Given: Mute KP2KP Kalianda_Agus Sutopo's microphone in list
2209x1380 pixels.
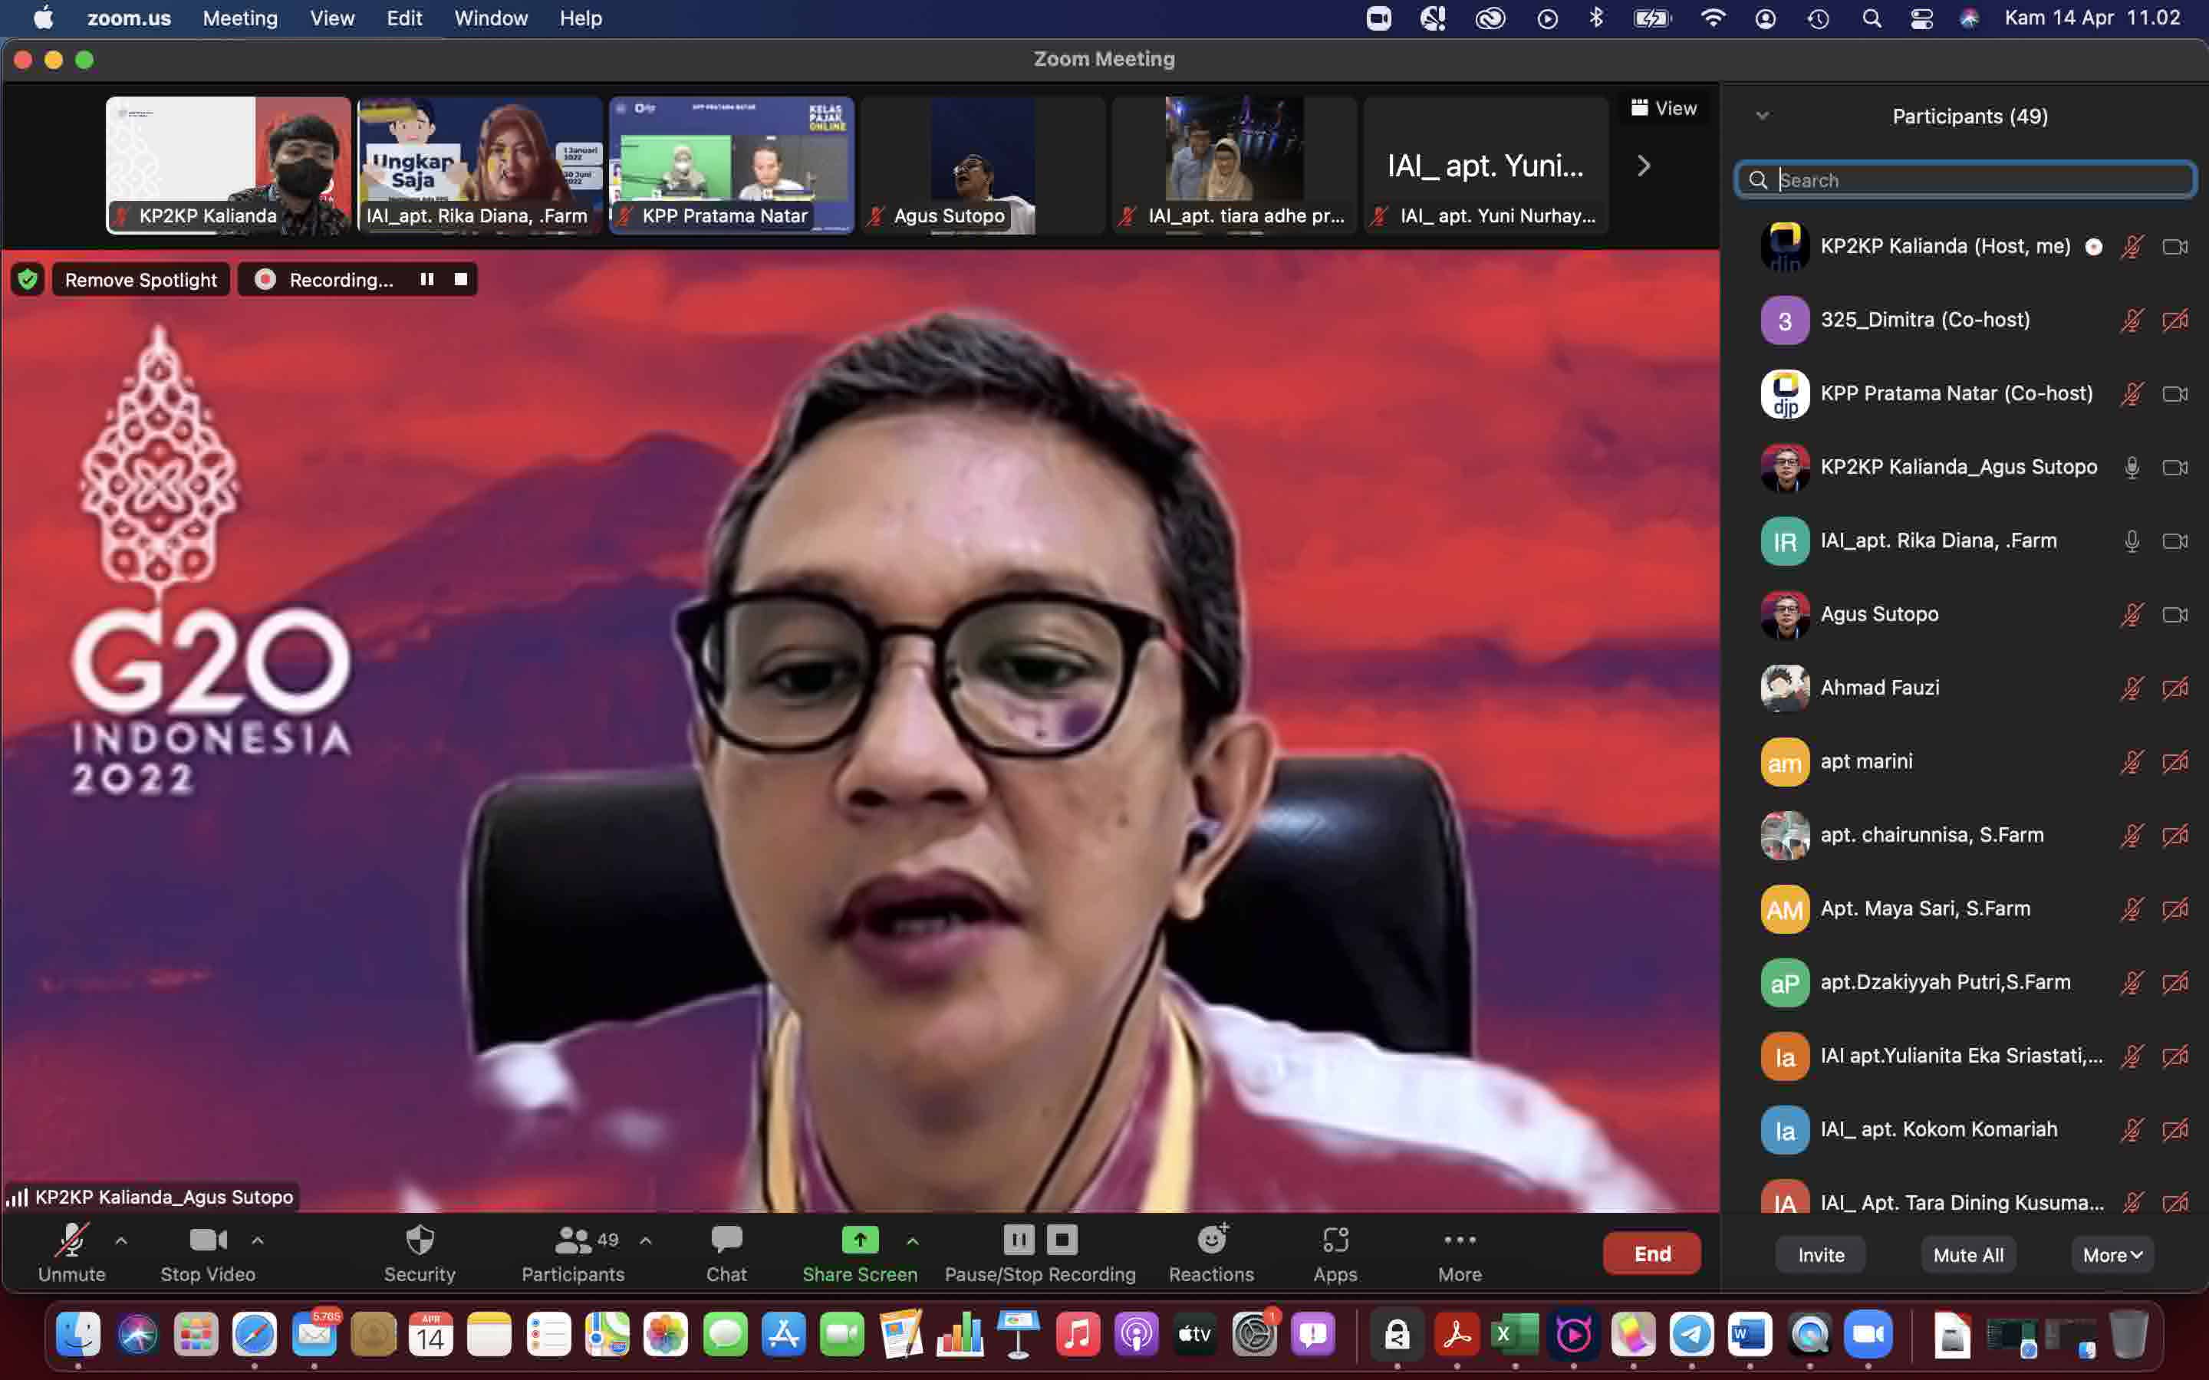Looking at the screenshot, I should point(2132,468).
